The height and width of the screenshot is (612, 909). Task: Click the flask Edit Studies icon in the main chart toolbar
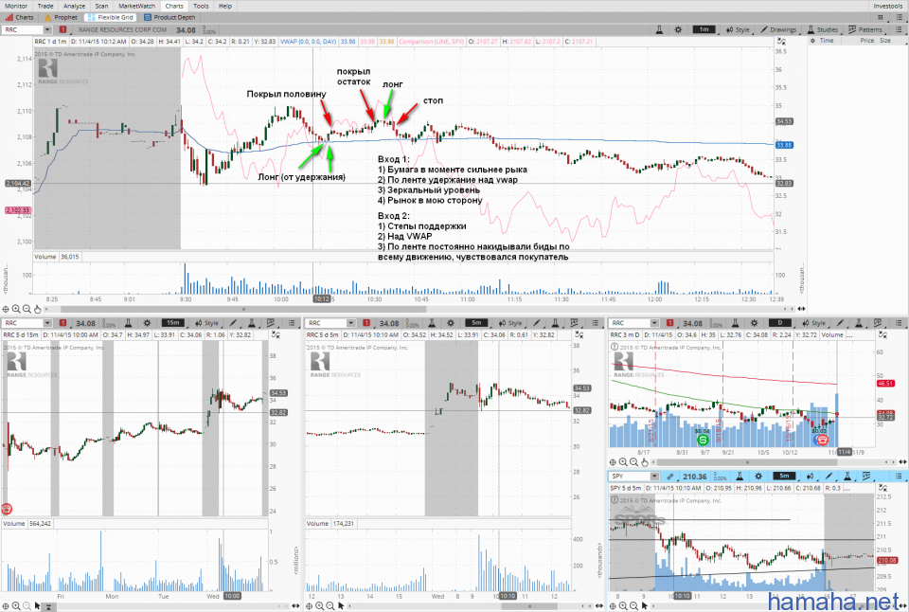point(659,29)
